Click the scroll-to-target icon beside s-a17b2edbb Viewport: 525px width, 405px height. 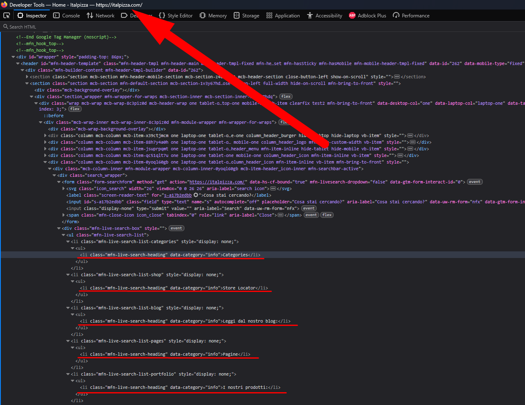click(196, 195)
